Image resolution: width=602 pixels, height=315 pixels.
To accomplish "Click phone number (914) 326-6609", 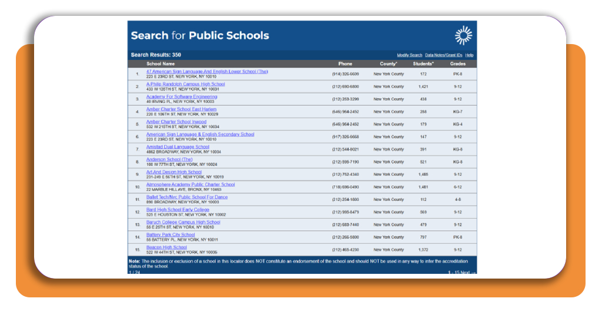I will (346, 74).
